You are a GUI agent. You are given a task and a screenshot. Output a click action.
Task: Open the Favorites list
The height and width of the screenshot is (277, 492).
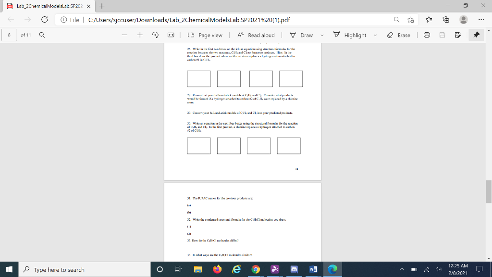(x=429, y=19)
